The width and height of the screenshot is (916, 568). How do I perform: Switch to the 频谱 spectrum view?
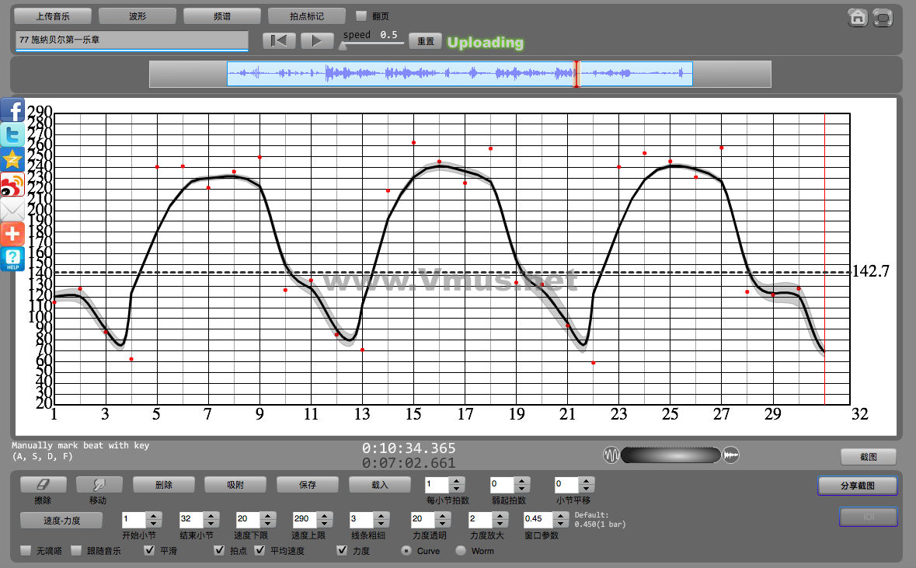222,16
